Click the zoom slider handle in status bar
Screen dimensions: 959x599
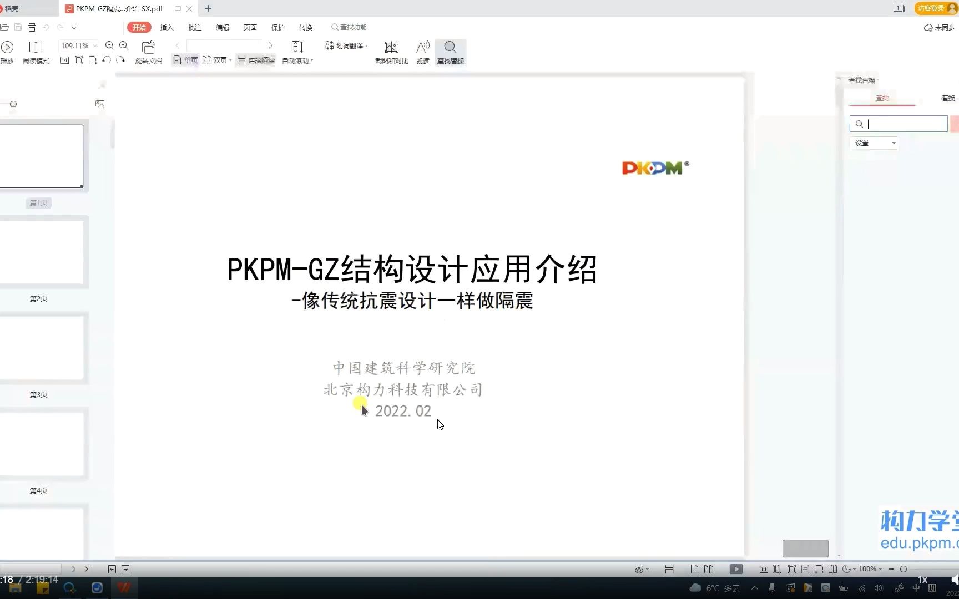coord(904,569)
